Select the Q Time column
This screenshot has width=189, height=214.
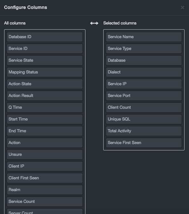45,107
